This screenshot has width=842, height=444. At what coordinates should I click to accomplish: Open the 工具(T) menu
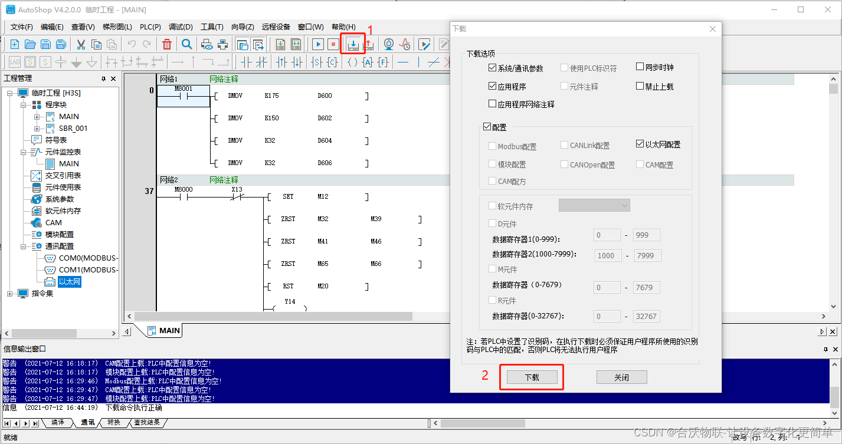point(212,27)
